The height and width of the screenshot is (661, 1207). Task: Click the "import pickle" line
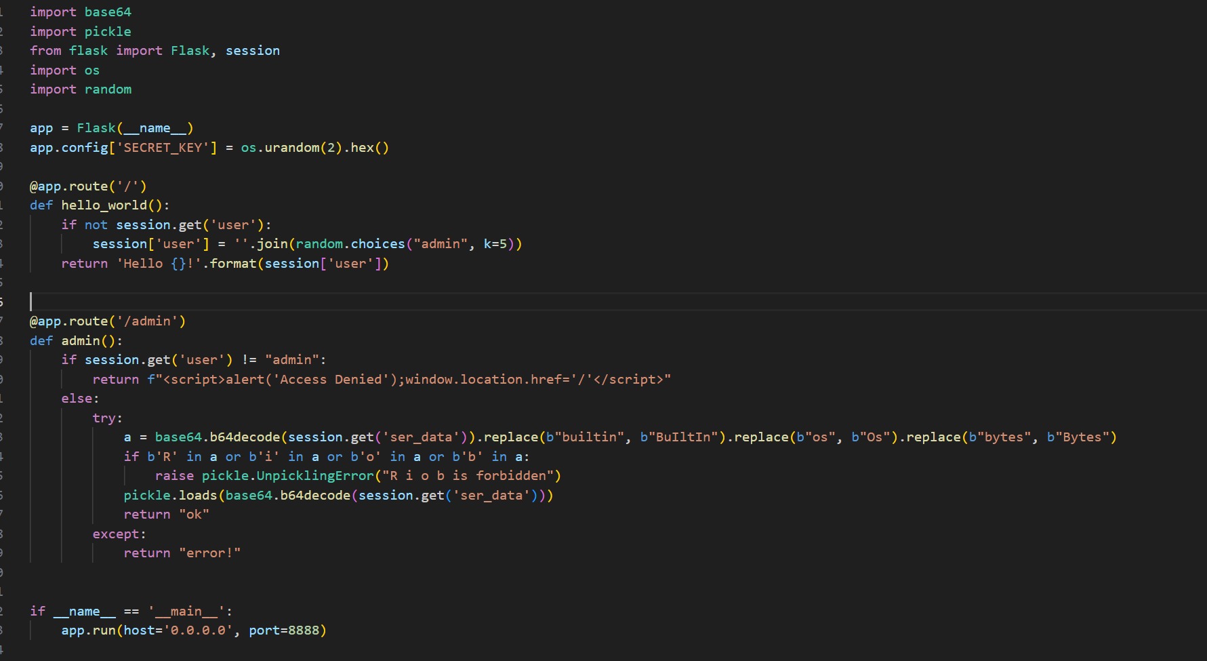(81, 32)
